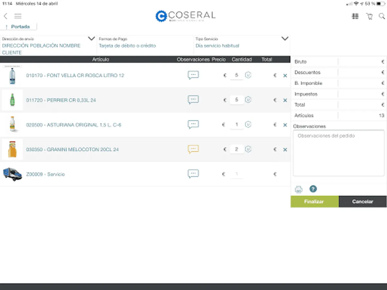
Task: Open item Z00009 - Servicio
Action: pos(45,174)
